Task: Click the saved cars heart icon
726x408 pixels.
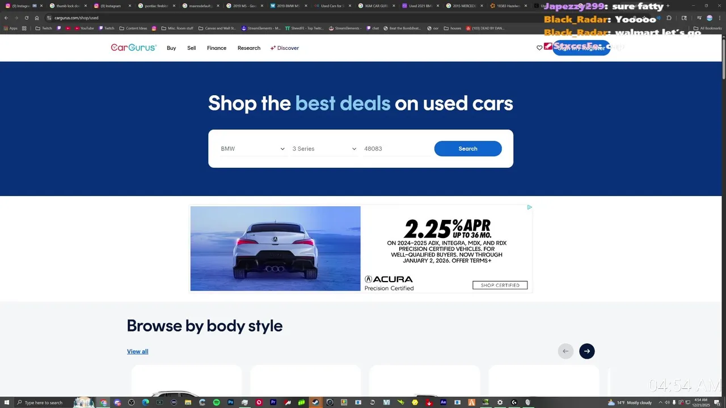Action: (539, 48)
